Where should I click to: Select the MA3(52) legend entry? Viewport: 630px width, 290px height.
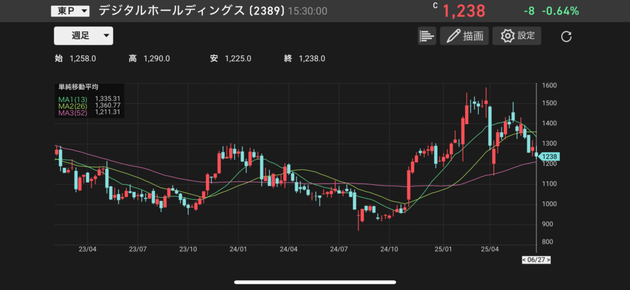click(73, 112)
